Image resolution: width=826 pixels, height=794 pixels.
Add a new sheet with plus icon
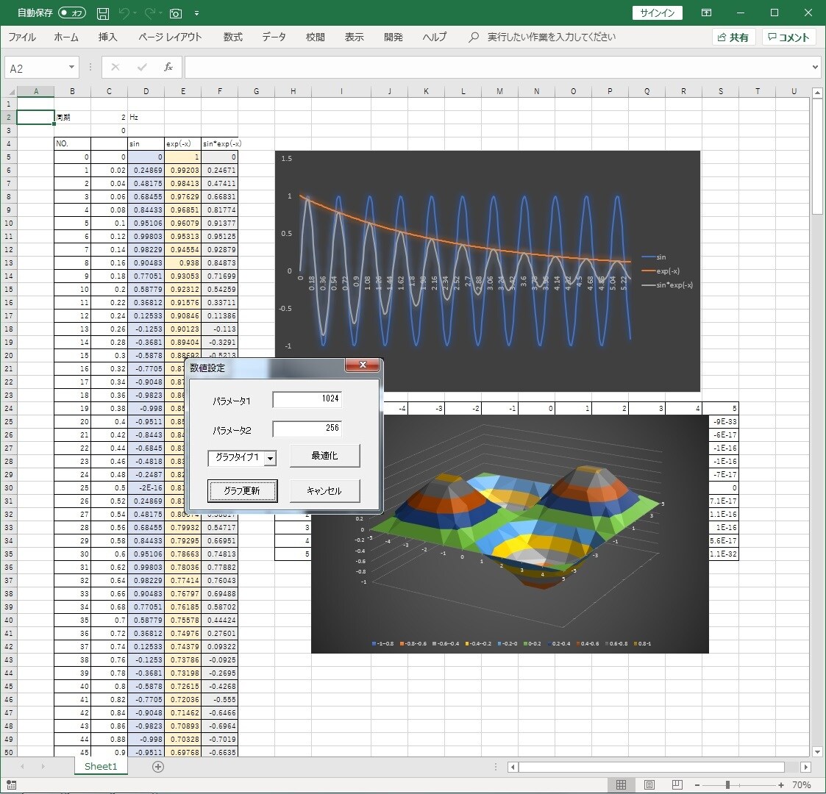(158, 767)
